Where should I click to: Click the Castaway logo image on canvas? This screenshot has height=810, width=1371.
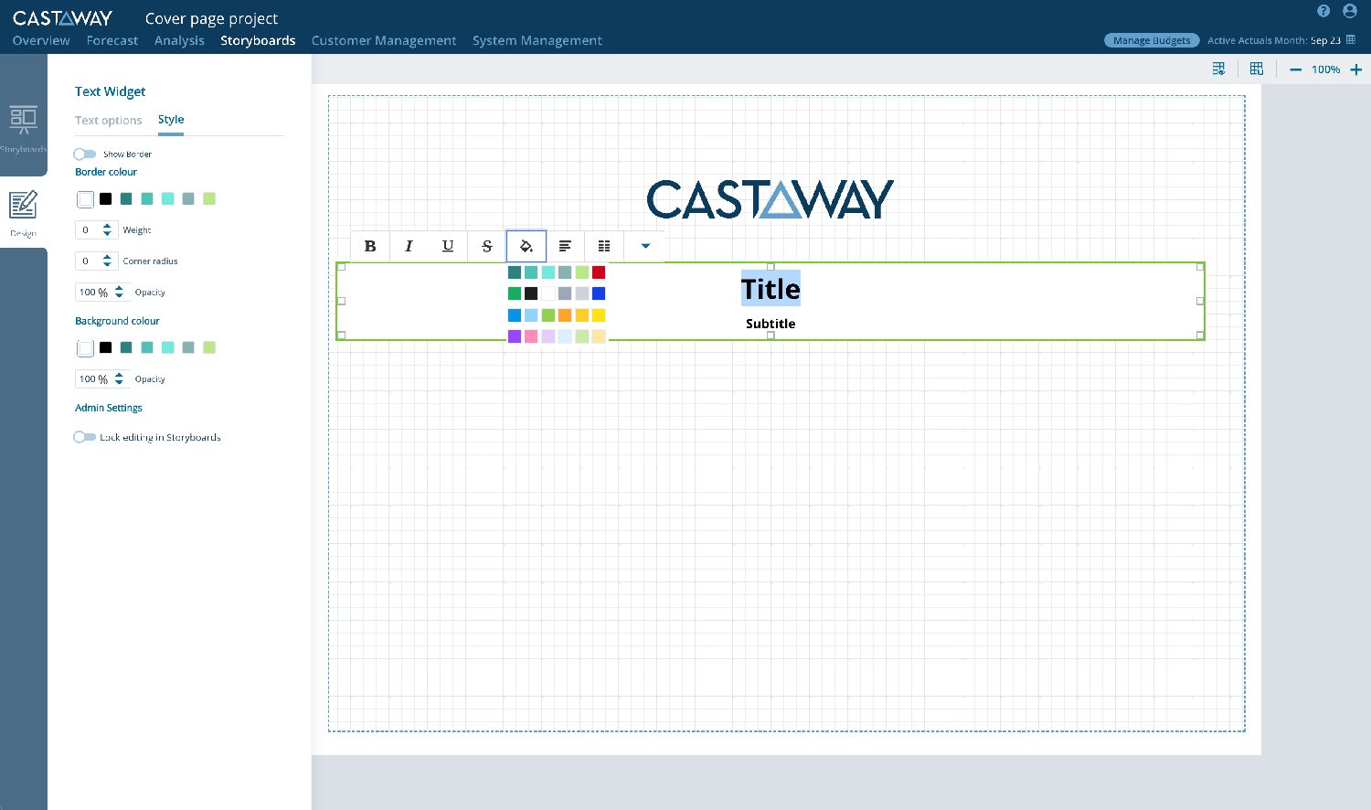[x=770, y=199]
